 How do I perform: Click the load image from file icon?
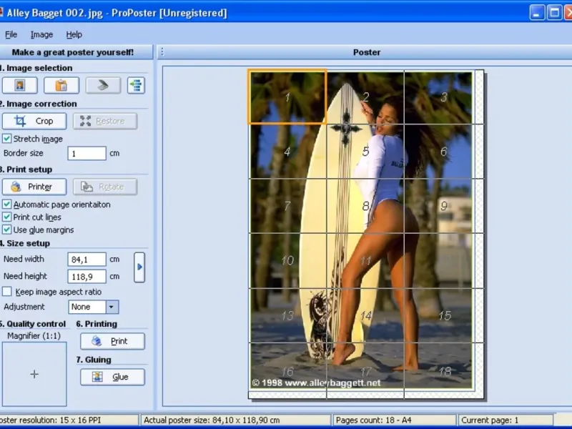(x=20, y=86)
